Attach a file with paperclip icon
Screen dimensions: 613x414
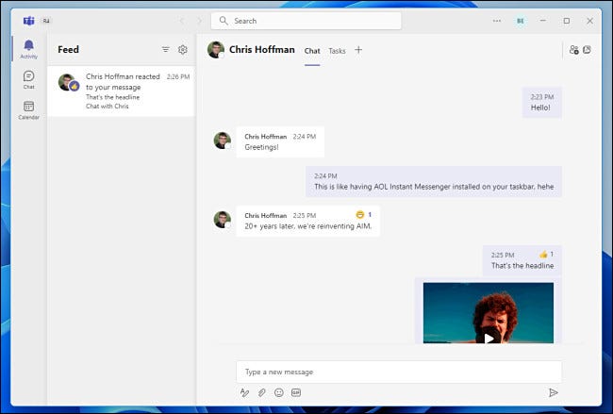(262, 392)
